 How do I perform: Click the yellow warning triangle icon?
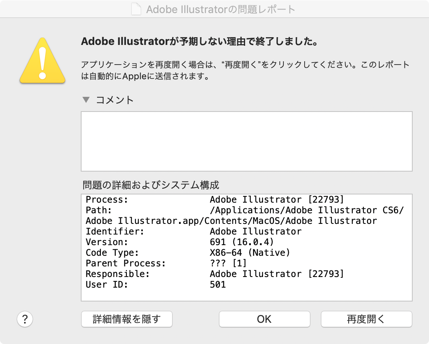42,60
